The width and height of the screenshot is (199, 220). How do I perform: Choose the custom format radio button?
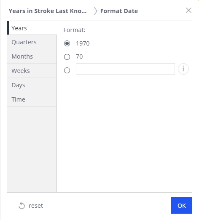click(x=67, y=70)
